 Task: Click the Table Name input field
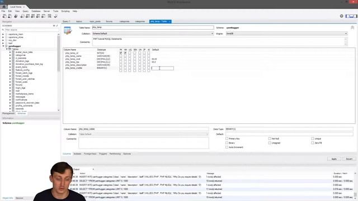click(x=153, y=27)
